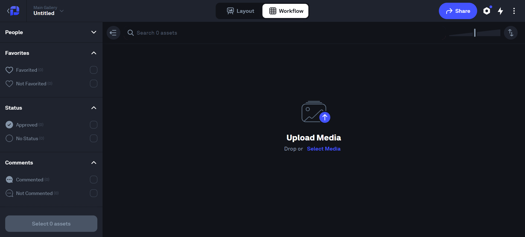The width and height of the screenshot is (525, 237).
Task: Collapse the Favorites section
Action: coord(94,53)
